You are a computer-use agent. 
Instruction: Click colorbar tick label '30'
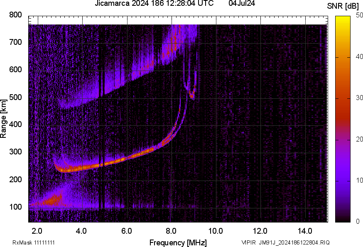click(x=359, y=98)
